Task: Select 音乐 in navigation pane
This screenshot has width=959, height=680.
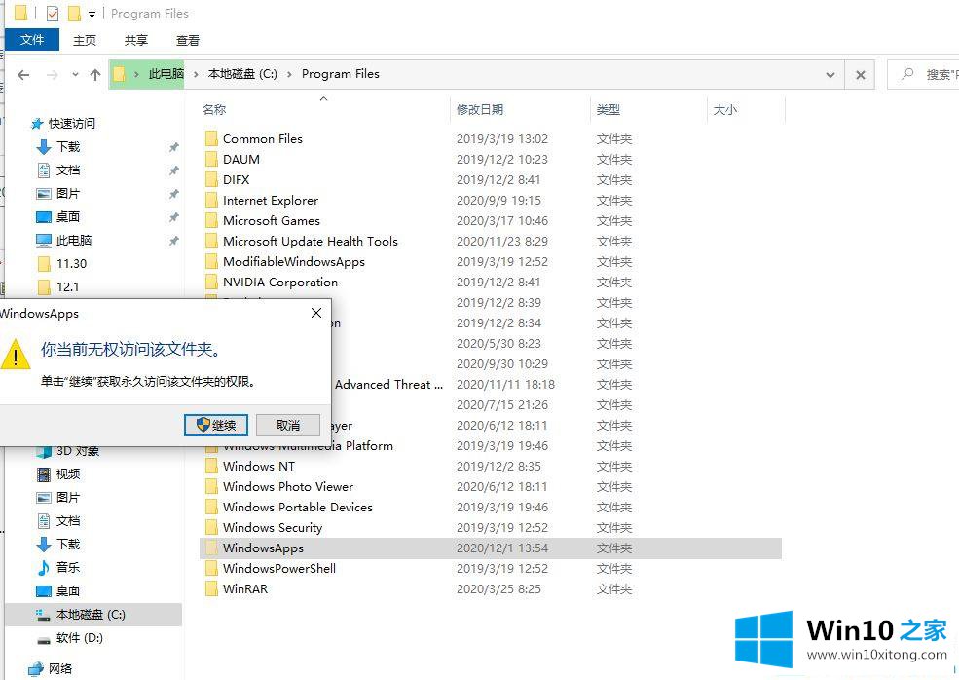Action: [68, 567]
